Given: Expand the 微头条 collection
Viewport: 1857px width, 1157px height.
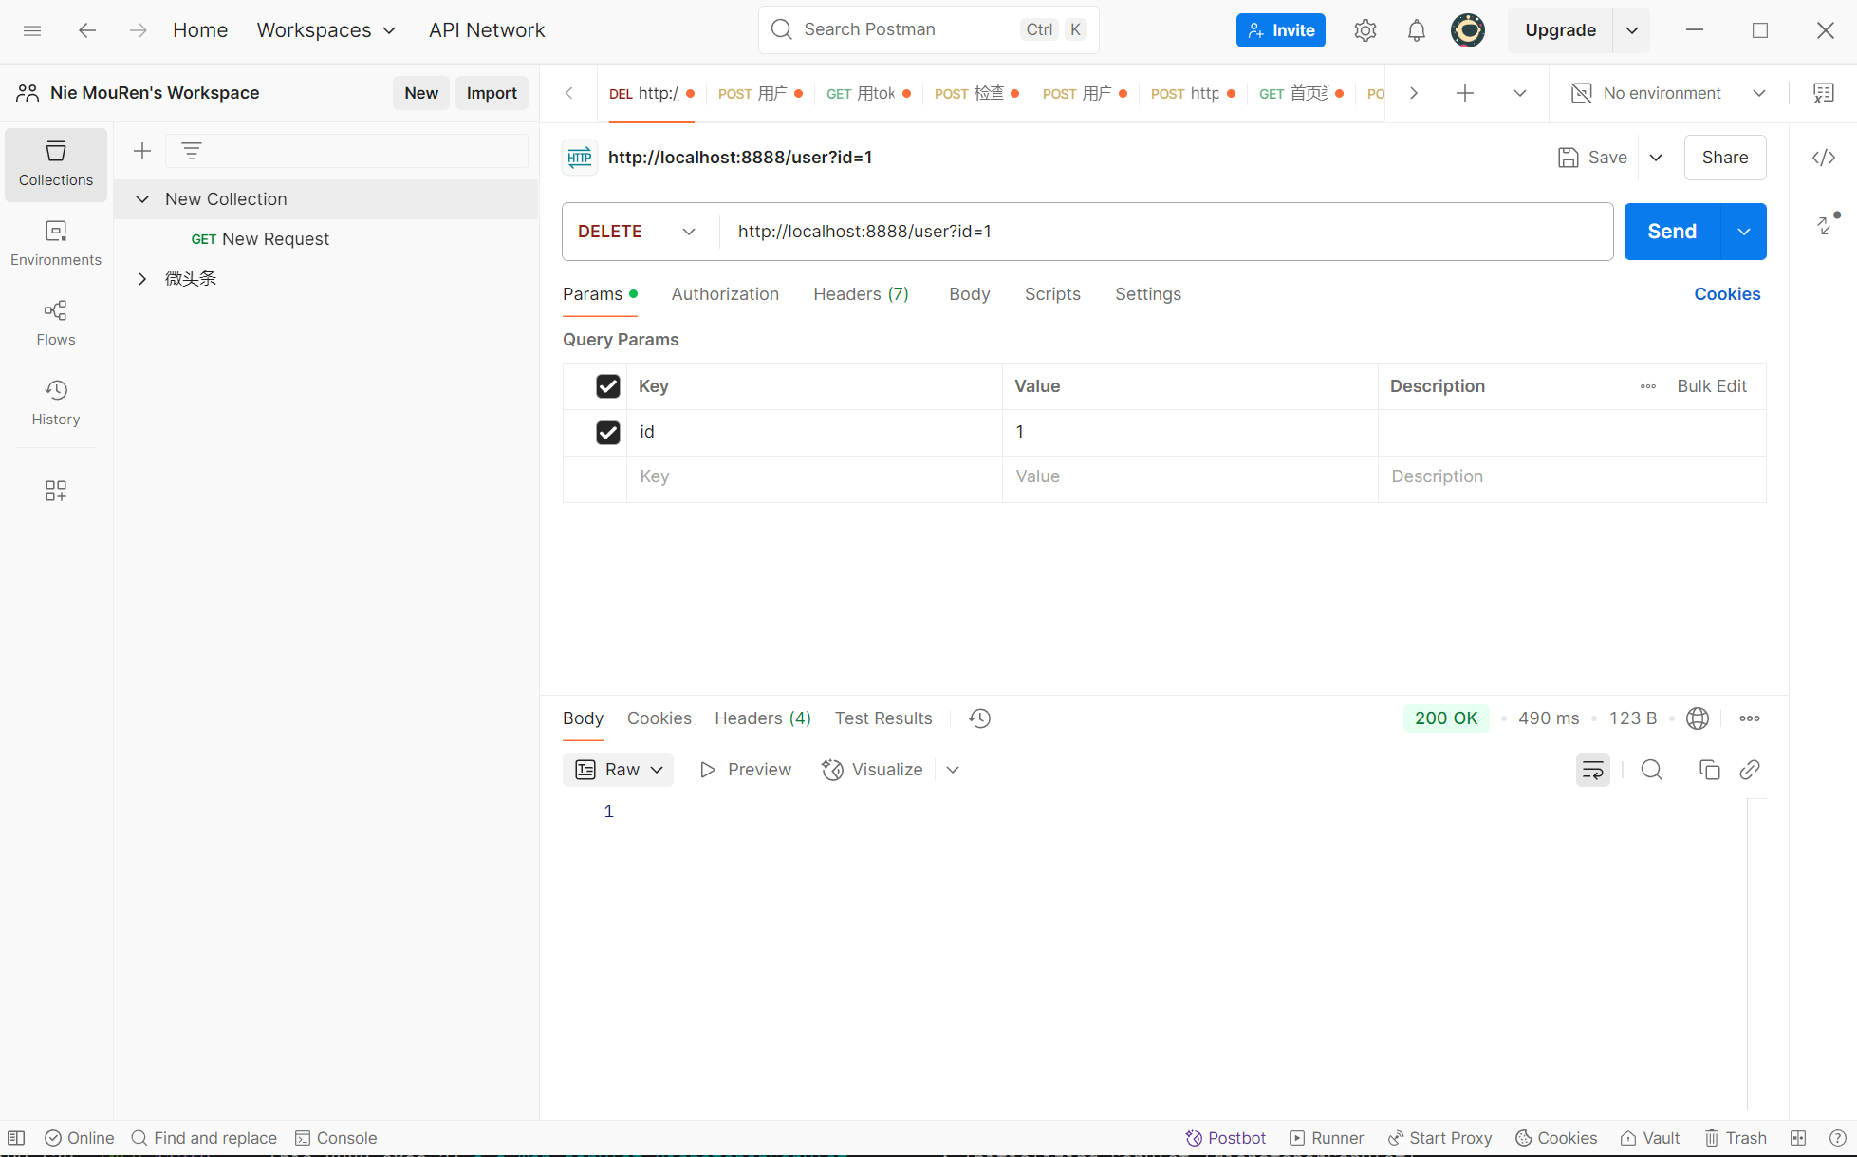Looking at the screenshot, I should [142, 278].
